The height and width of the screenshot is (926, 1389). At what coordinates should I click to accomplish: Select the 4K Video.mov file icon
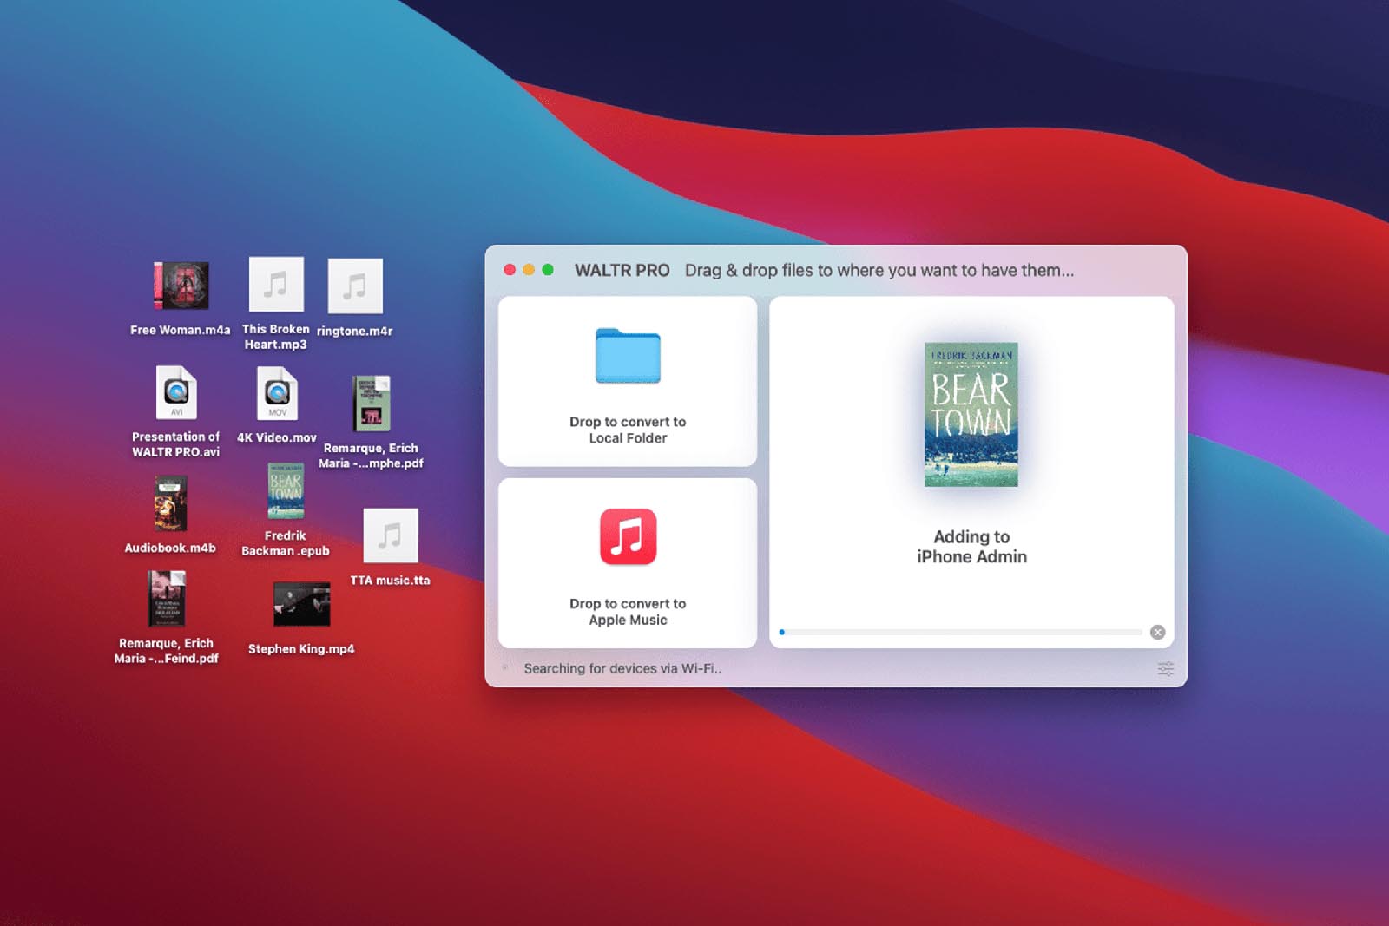(277, 394)
